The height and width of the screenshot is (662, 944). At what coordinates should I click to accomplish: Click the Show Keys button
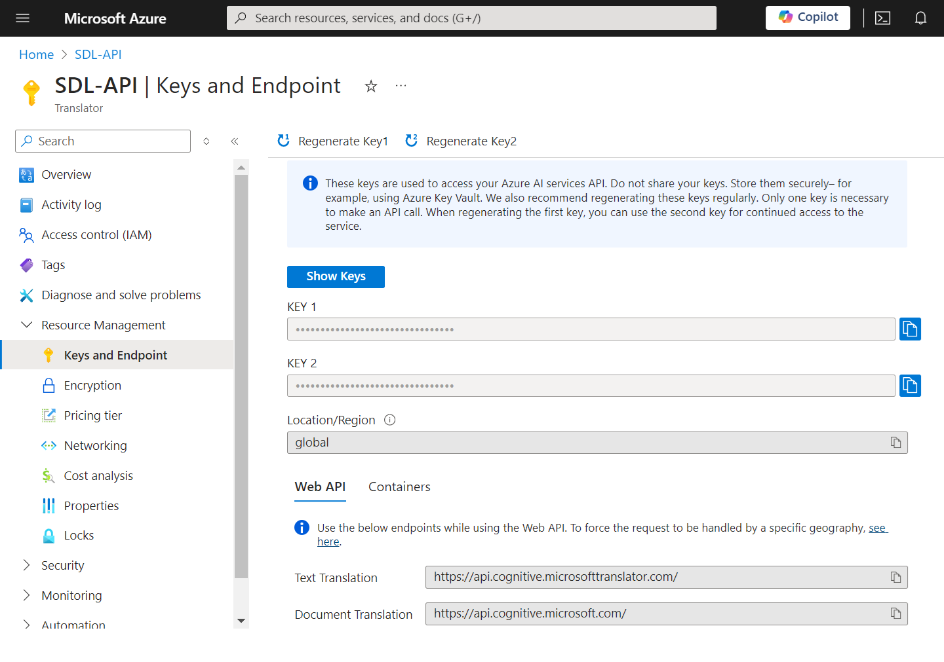(336, 276)
